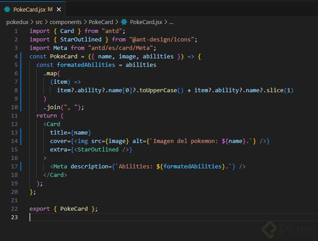Click the toUpperCase() method call
Screen dimensions: 318x241
pos(161,90)
